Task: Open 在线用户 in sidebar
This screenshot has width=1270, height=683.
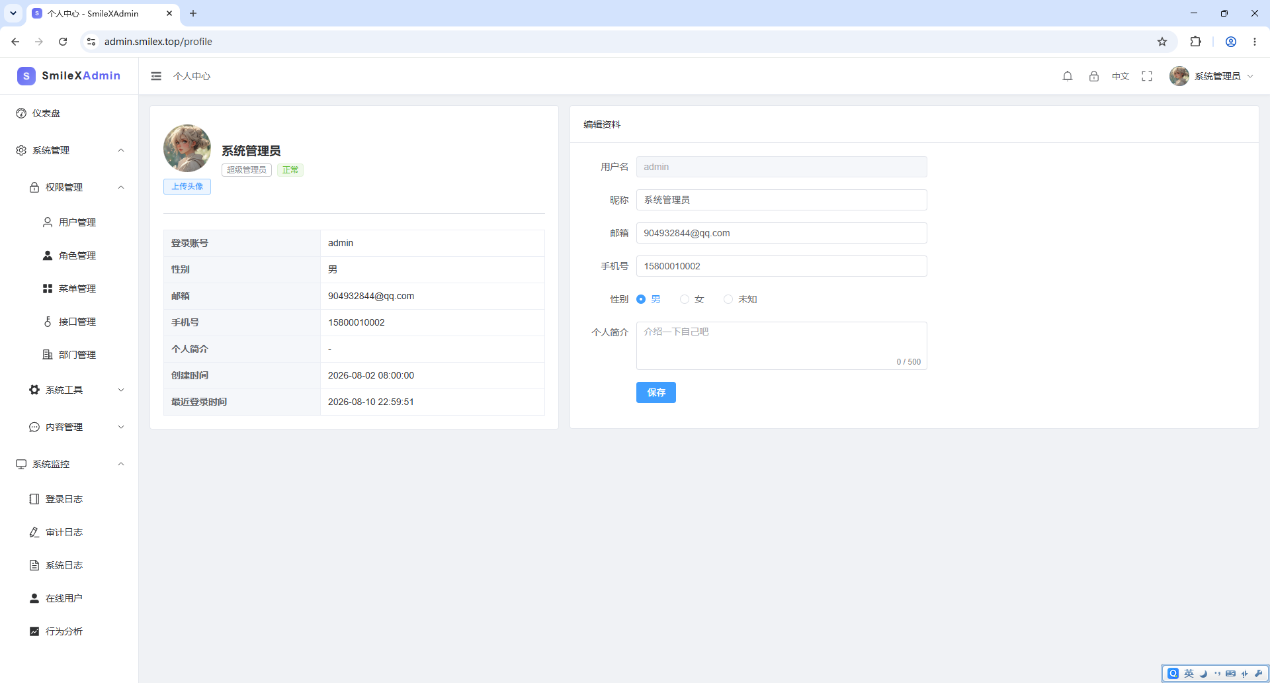Action: click(69, 598)
